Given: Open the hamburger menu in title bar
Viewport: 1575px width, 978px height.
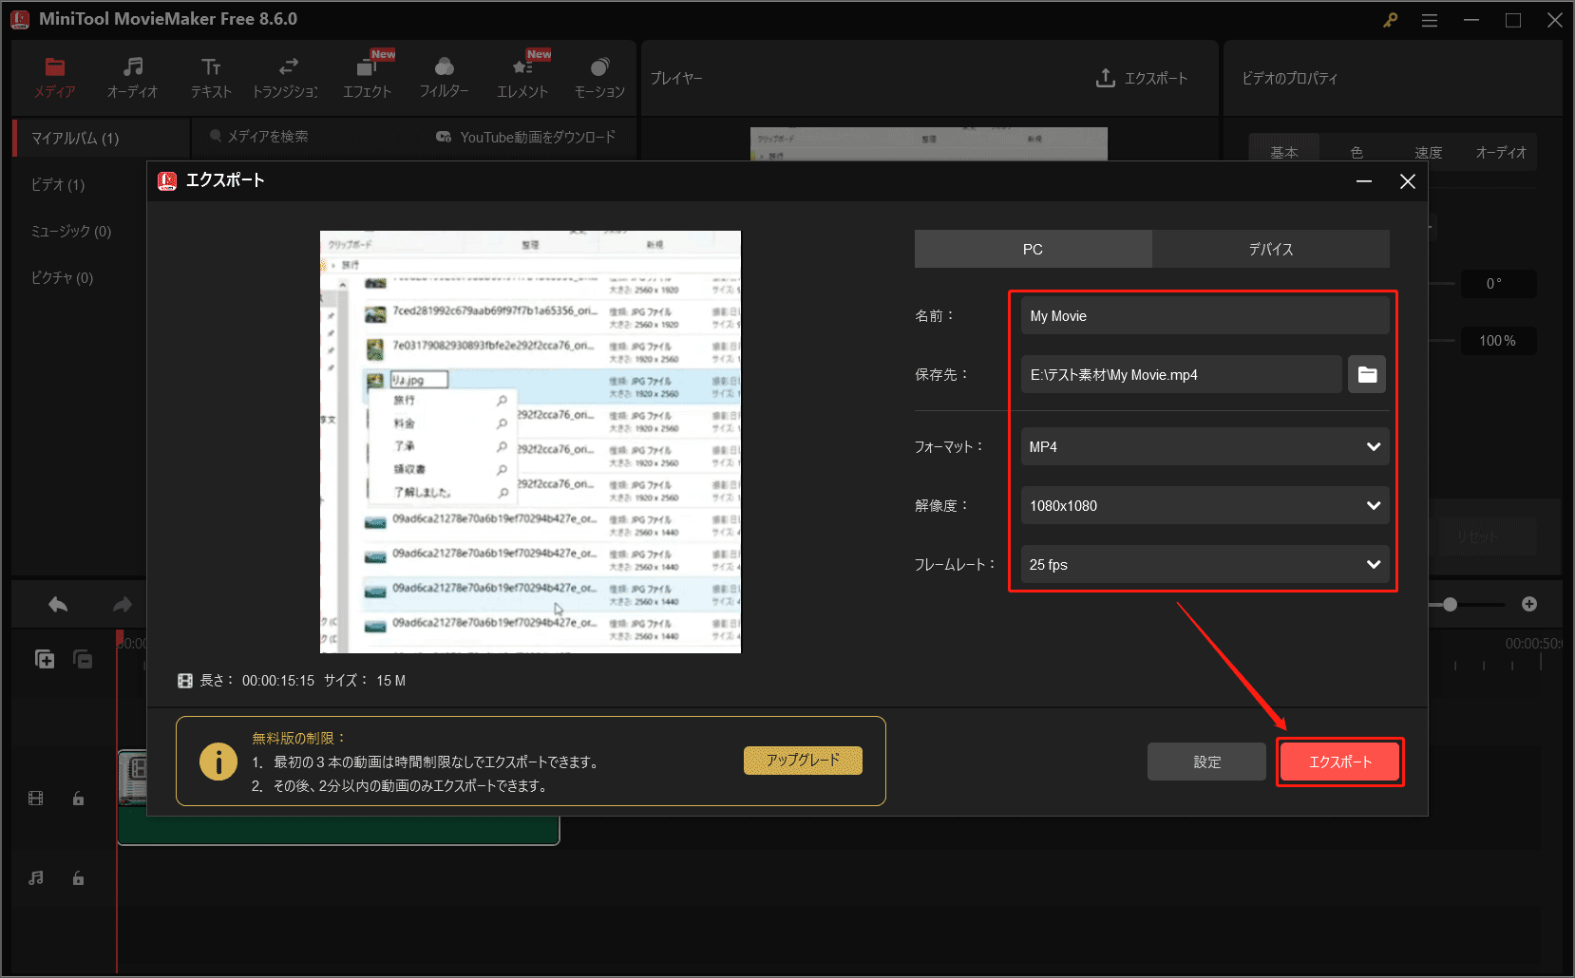Looking at the screenshot, I should point(1430,20).
